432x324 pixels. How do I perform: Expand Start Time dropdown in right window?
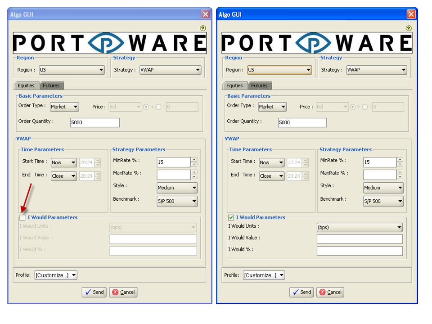coord(271,162)
